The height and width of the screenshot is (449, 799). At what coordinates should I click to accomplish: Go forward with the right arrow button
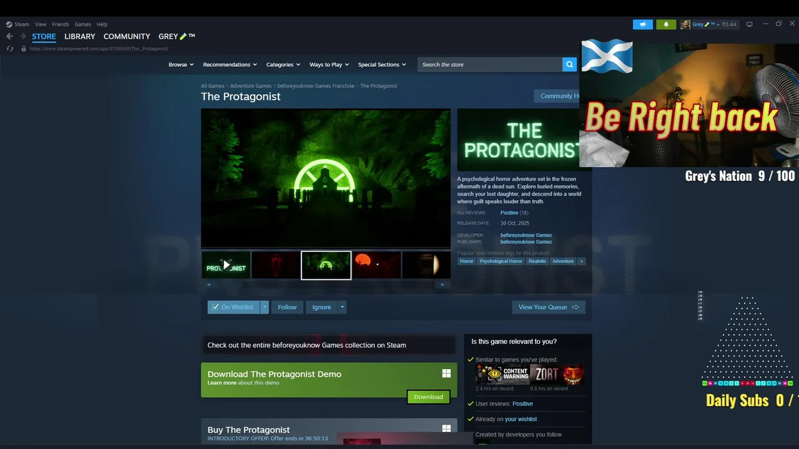(23, 36)
